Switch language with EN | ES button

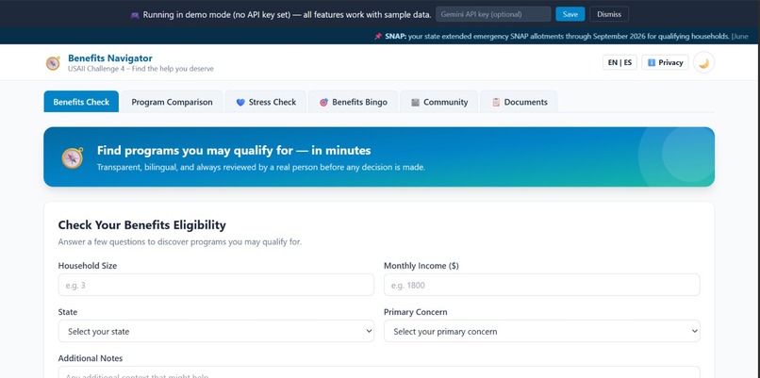[x=620, y=62]
